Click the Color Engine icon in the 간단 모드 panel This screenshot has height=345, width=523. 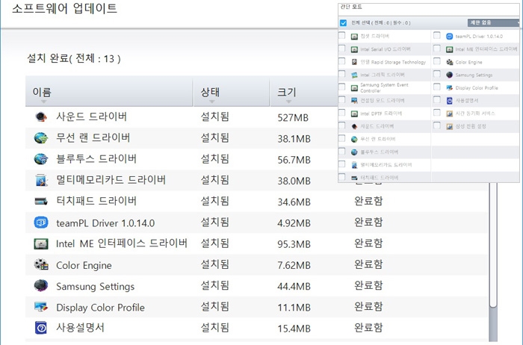coord(449,62)
